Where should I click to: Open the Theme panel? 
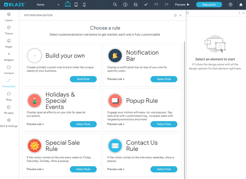coord(9,30)
